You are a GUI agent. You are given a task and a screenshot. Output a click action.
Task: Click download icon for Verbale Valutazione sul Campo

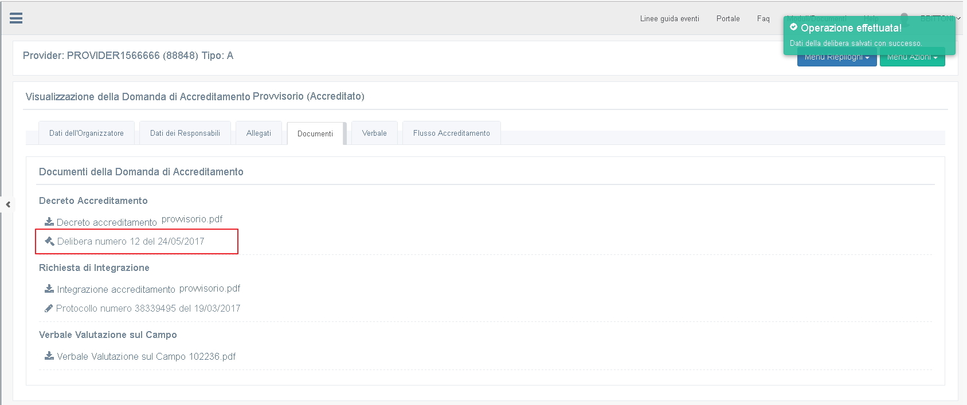point(49,356)
